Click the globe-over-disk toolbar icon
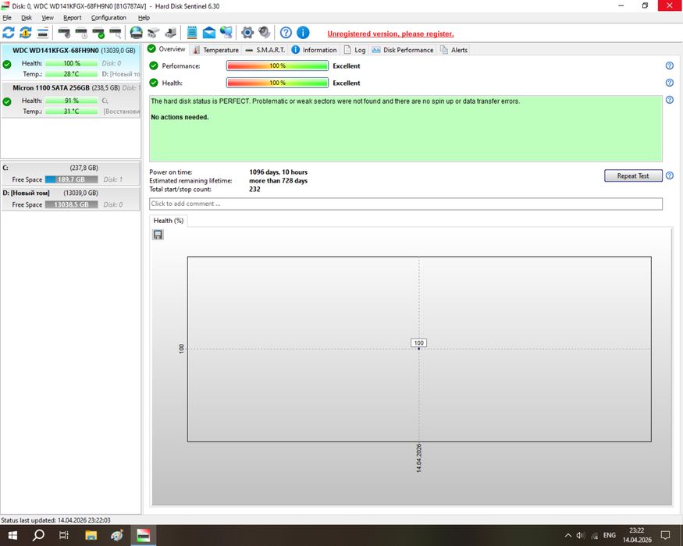This screenshot has height=546, width=683. 137,33
